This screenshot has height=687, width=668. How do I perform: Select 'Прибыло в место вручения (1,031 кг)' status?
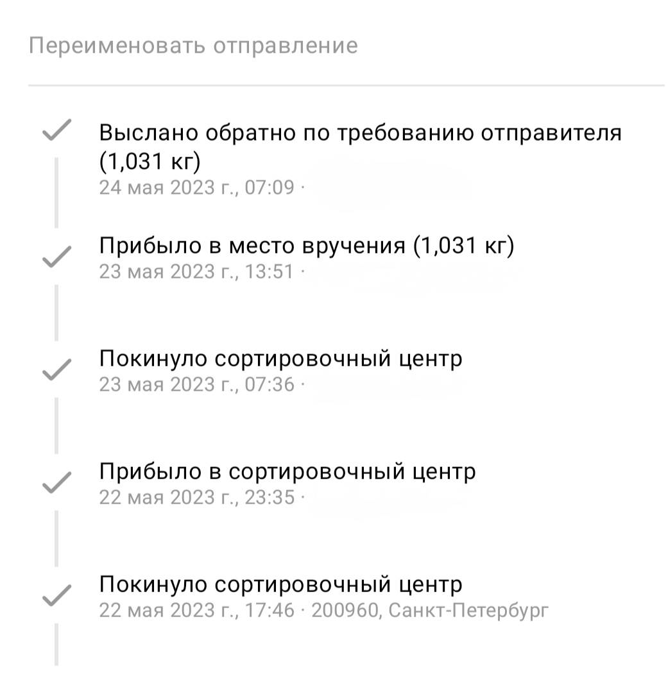(307, 245)
